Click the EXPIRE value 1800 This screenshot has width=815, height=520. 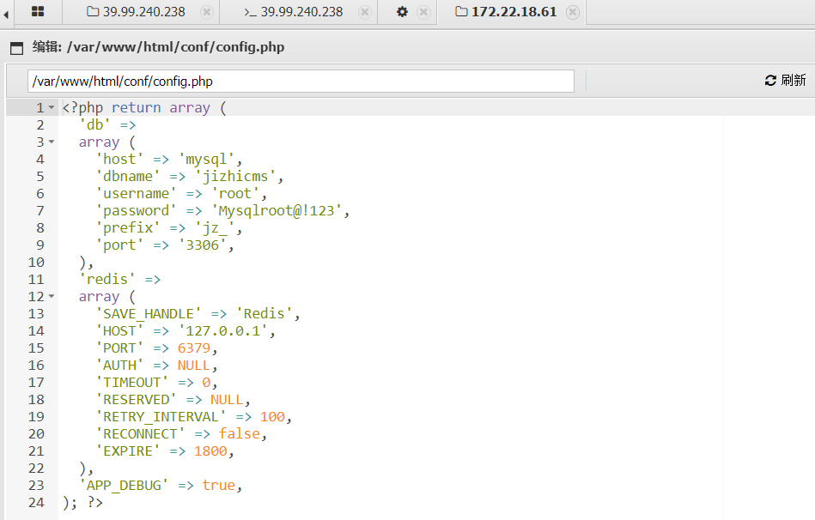tap(210, 450)
